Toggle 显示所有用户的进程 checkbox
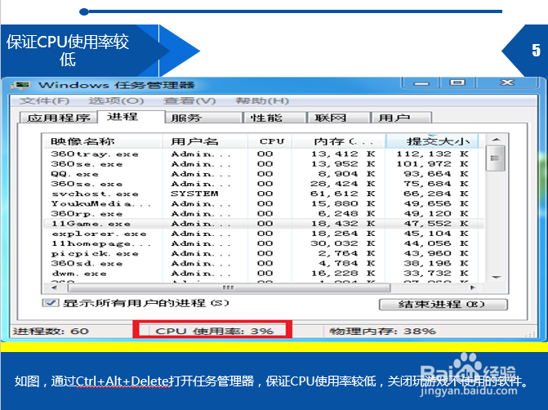This screenshot has width=548, height=410. click(51, 303)
